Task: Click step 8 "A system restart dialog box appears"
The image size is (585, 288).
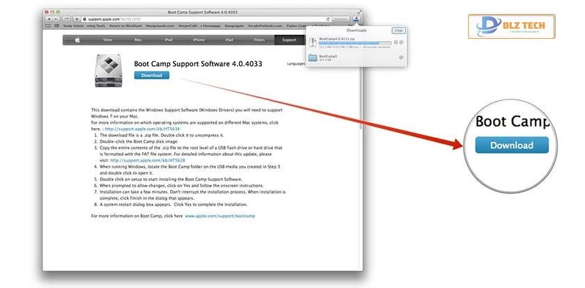Action: 173,204
